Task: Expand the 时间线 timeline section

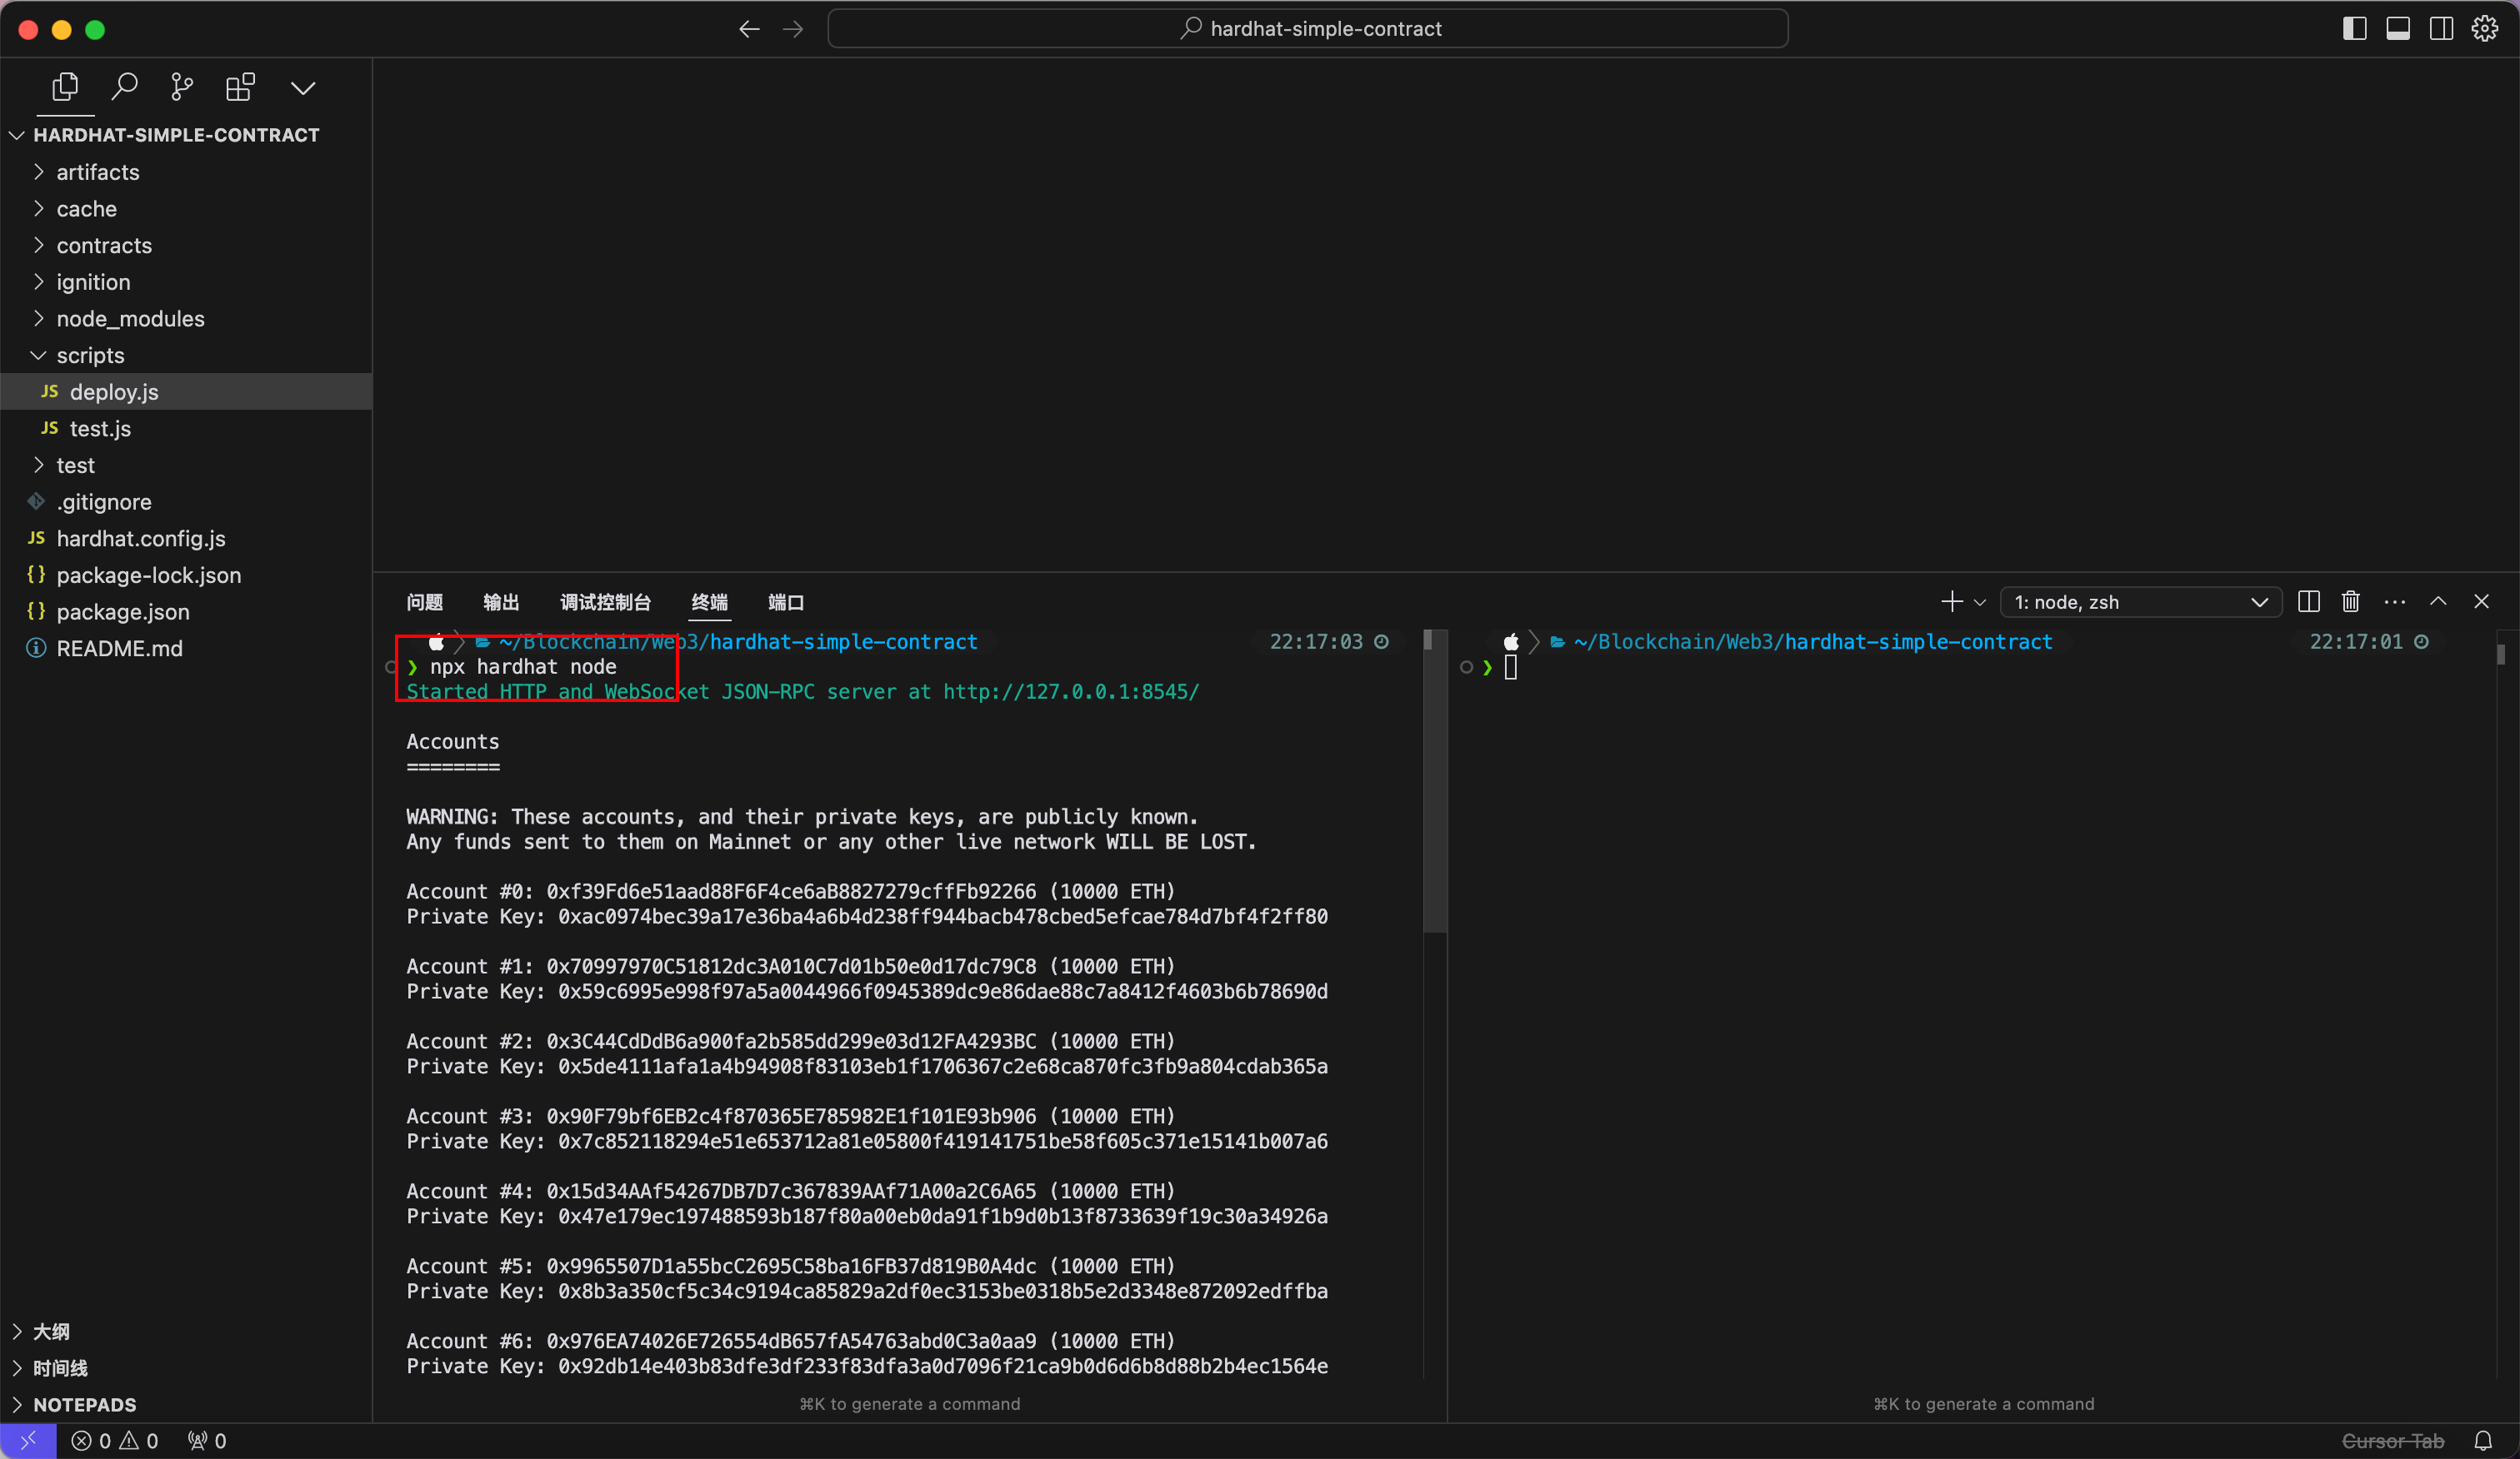Action: (186, 1368)
